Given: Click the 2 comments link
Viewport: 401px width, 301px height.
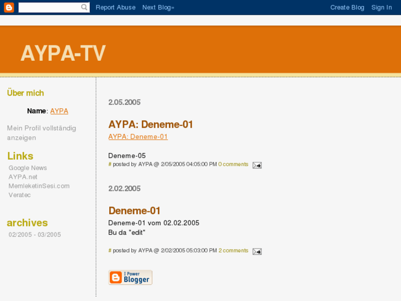Looking at the screenshot, I should tap(233, 251).
